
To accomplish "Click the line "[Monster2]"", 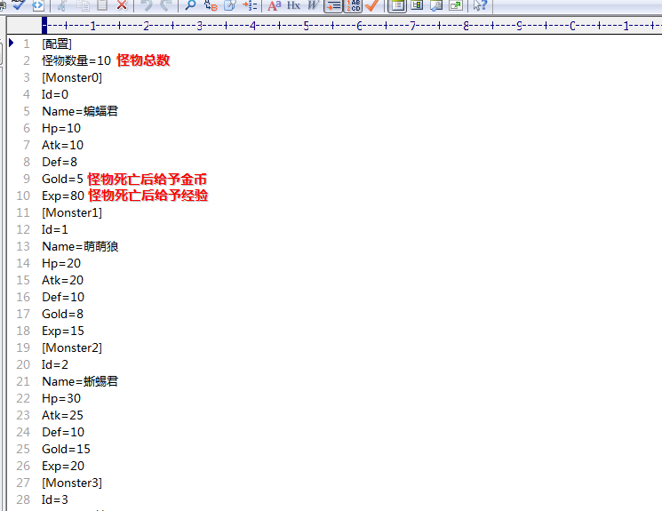I will click(72, 347).
